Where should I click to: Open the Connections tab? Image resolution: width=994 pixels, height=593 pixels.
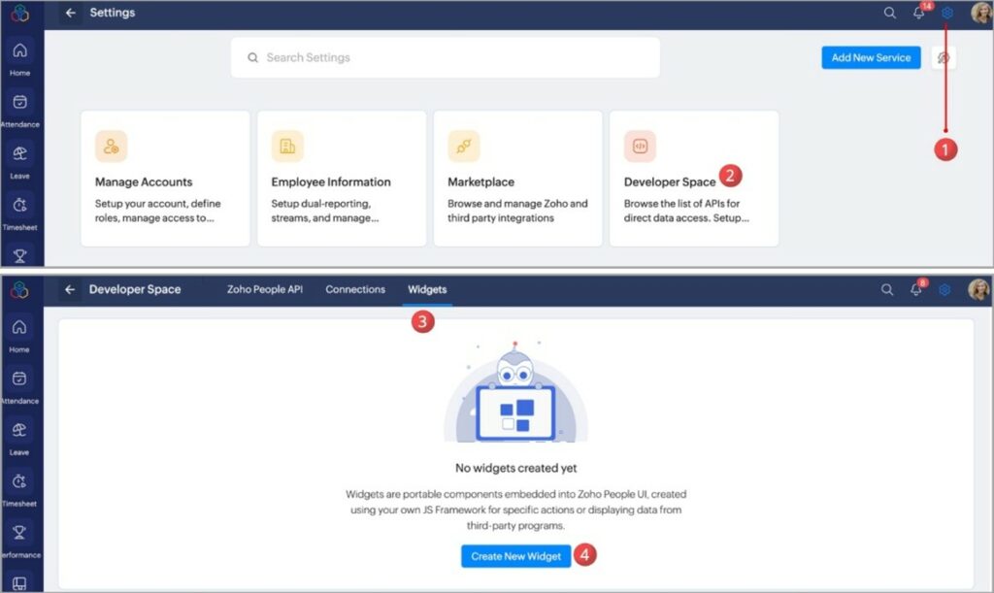click(x=355, y=289)
